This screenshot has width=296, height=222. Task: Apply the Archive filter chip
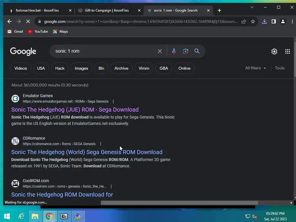point(121,68)
